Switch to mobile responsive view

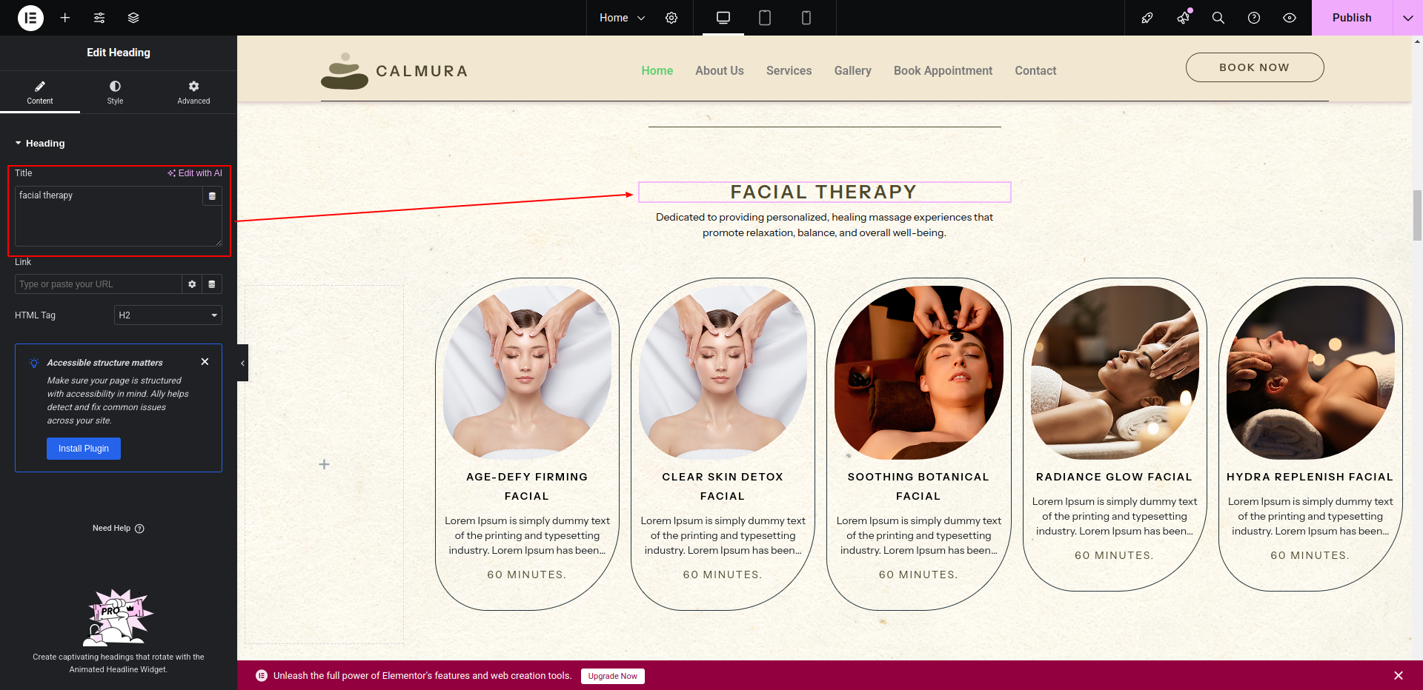tap(806, 18)
